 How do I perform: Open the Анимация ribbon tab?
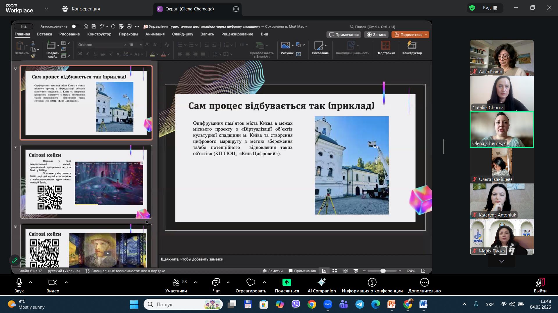click(155, 34)
